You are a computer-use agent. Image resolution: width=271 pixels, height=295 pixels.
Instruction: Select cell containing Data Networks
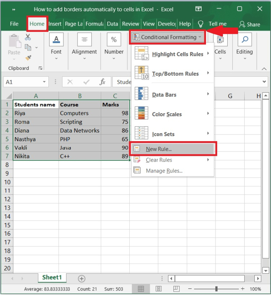pos(80,130)
